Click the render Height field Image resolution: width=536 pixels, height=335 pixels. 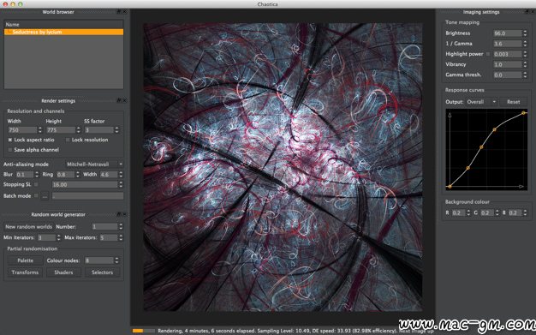(x=61, y=130)
